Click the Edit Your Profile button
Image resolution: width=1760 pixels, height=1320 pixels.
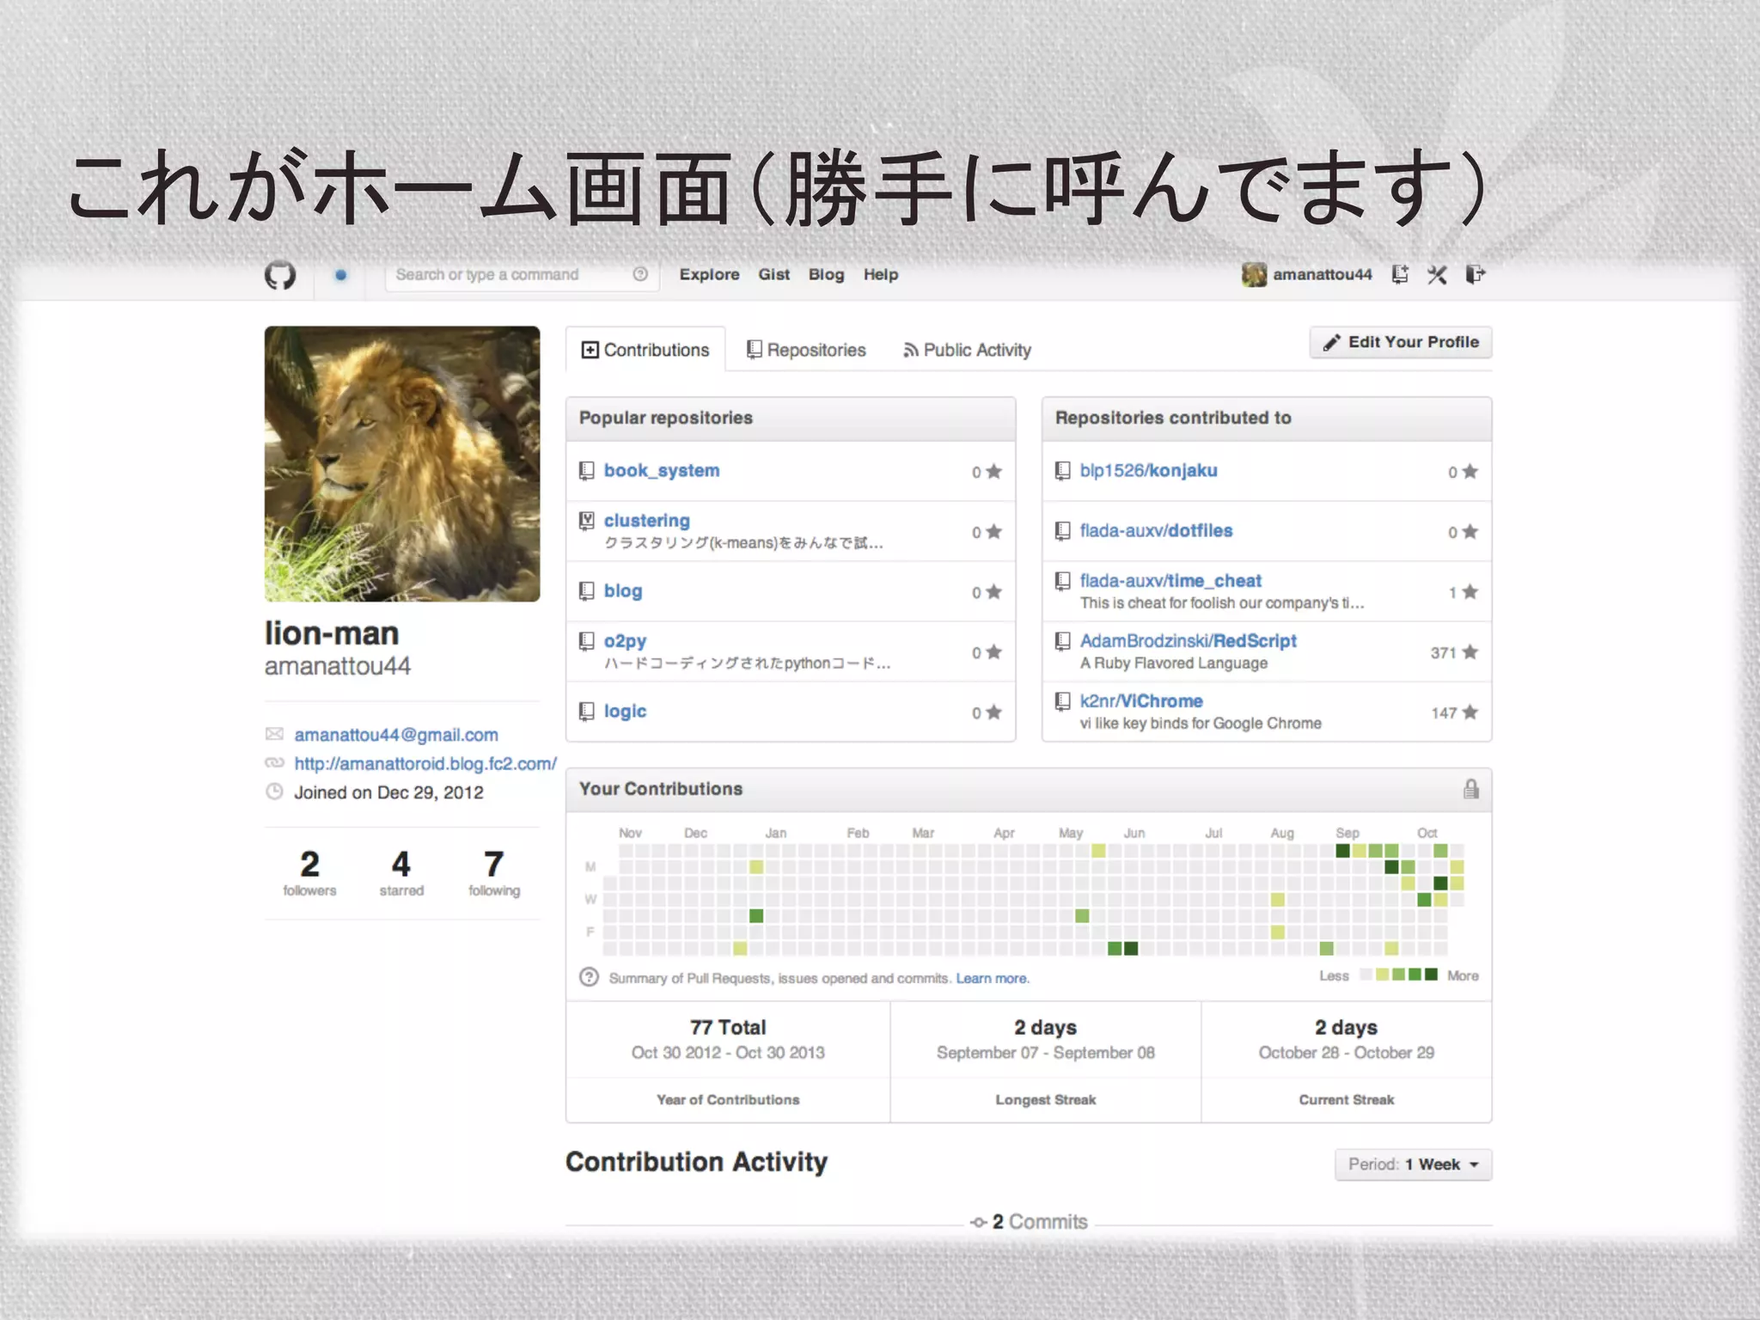[1401, 342]
